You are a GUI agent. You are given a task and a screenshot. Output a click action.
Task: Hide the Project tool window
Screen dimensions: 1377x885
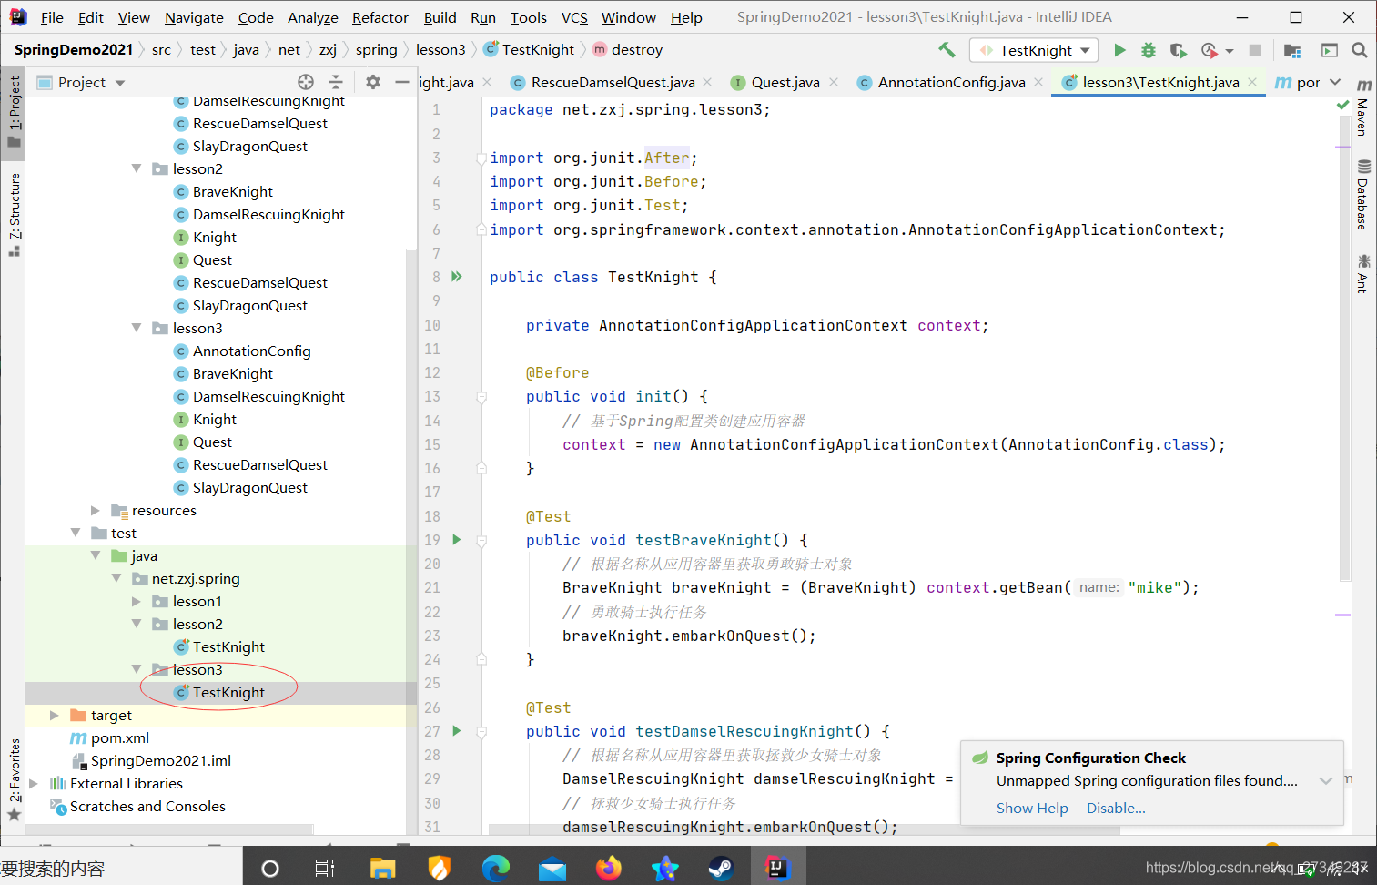point(401,82)
